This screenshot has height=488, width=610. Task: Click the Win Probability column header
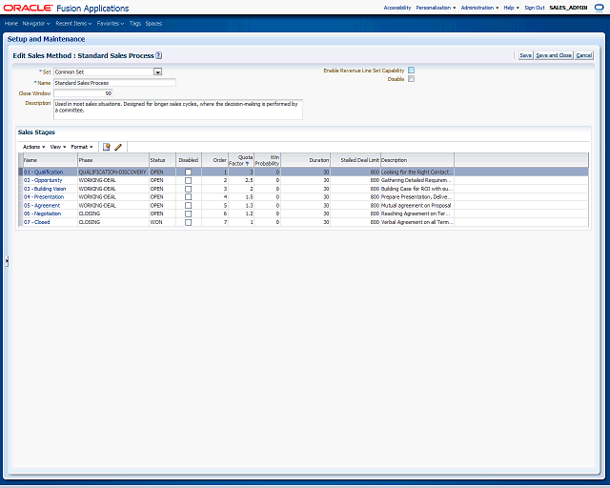[x=267, y=160]
